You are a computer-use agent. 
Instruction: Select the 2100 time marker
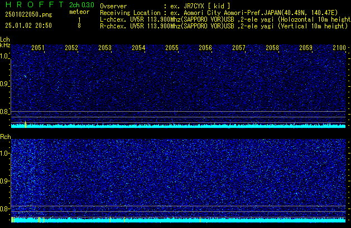coord(339,48)
